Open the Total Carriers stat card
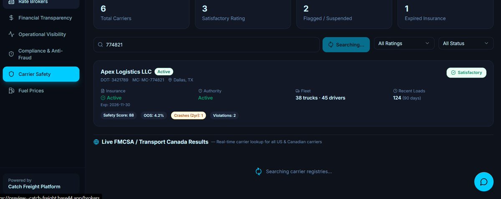Viewport: 501px width, 199px height. click(x=141, y=14)
